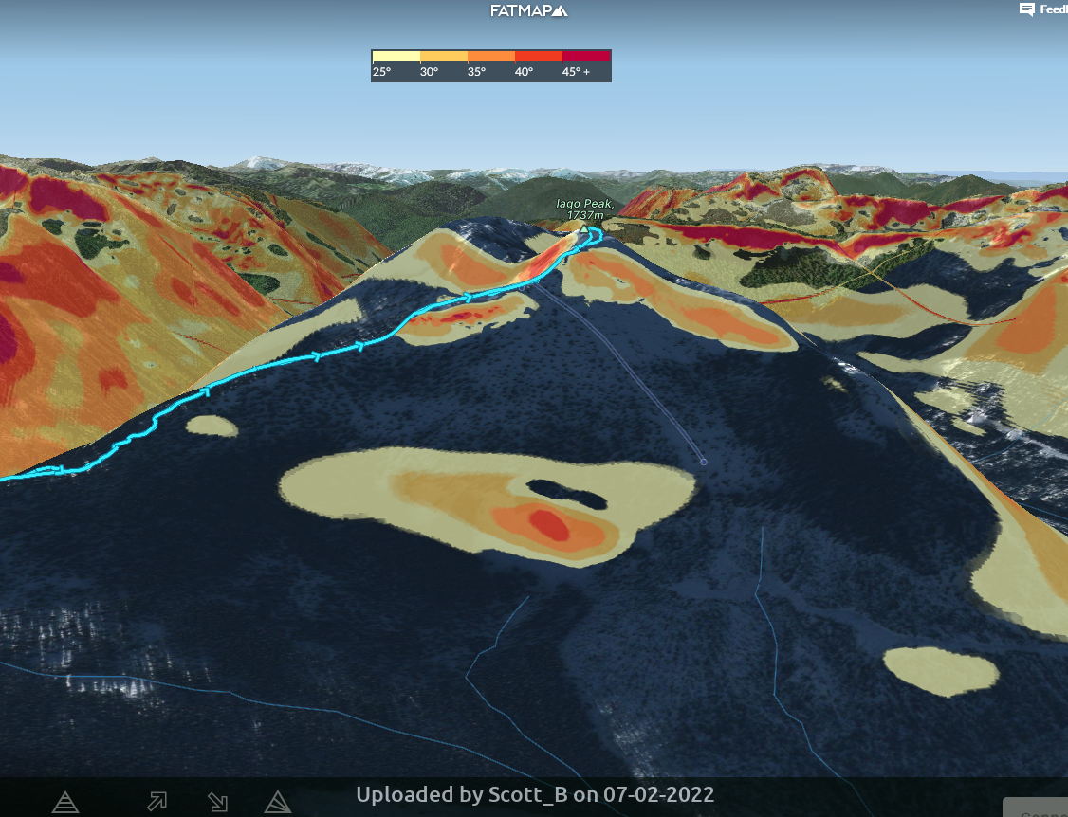Click the Feedback text link

point(1053,9)
